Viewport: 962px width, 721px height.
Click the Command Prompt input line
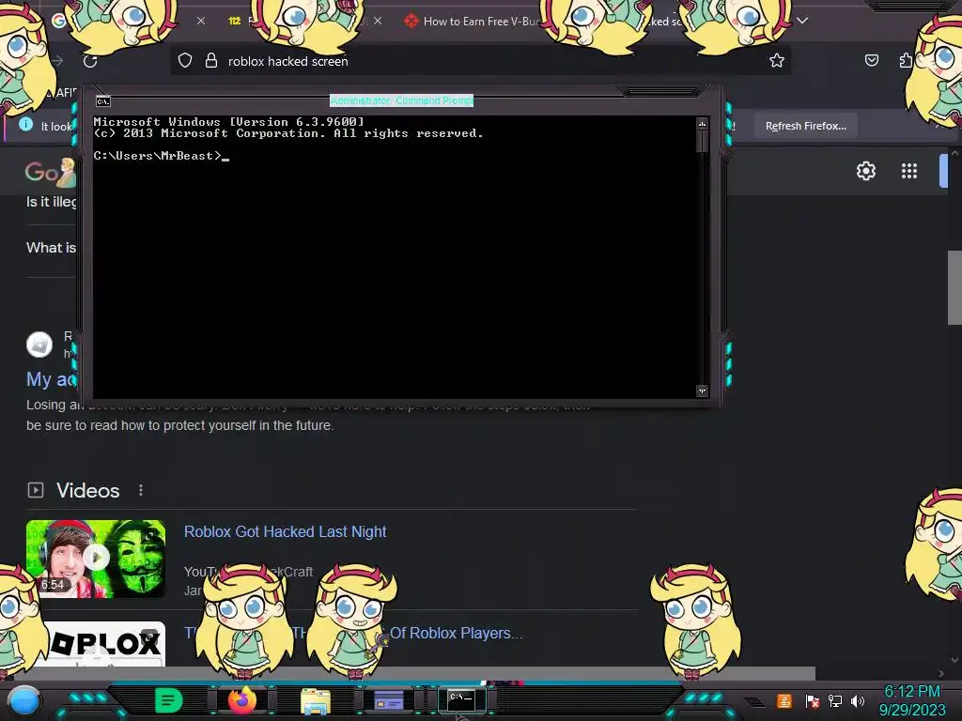coord(161,156)
